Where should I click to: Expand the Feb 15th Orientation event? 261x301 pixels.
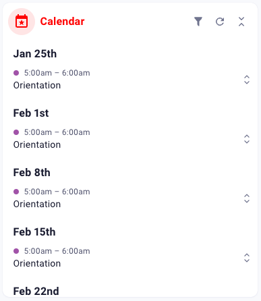[x=247, y=258]
